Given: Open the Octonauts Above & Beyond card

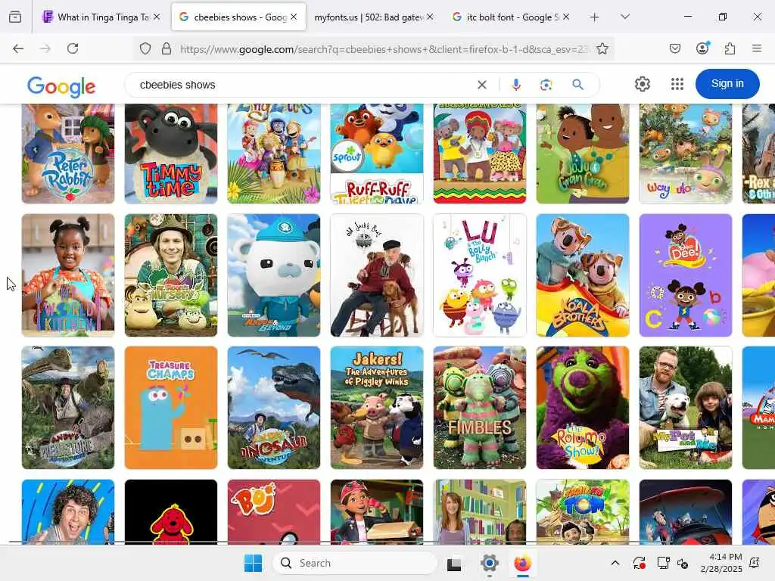Looking at the screenshot, I should [x=274, y=275].
